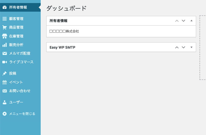
Task: Click the video camera icon for ライブコマース
Action: tap(5, 62)
